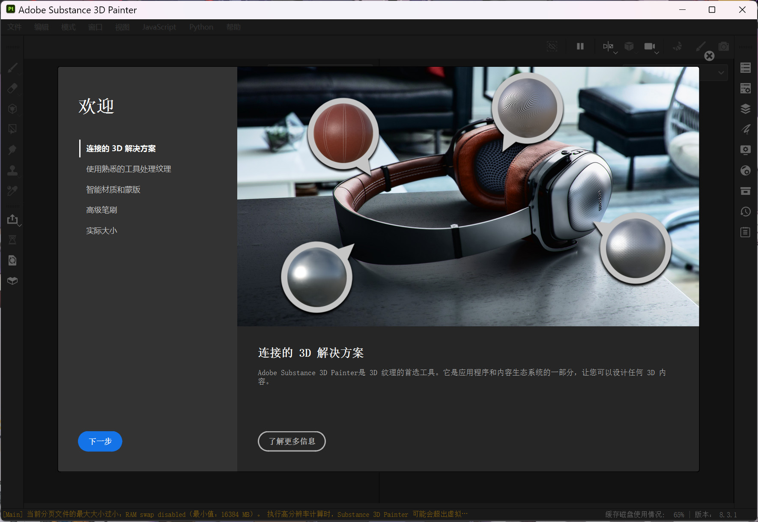
Task: Select the 使用熟悉的工具处理纹理 section
Action: [128, 169]
